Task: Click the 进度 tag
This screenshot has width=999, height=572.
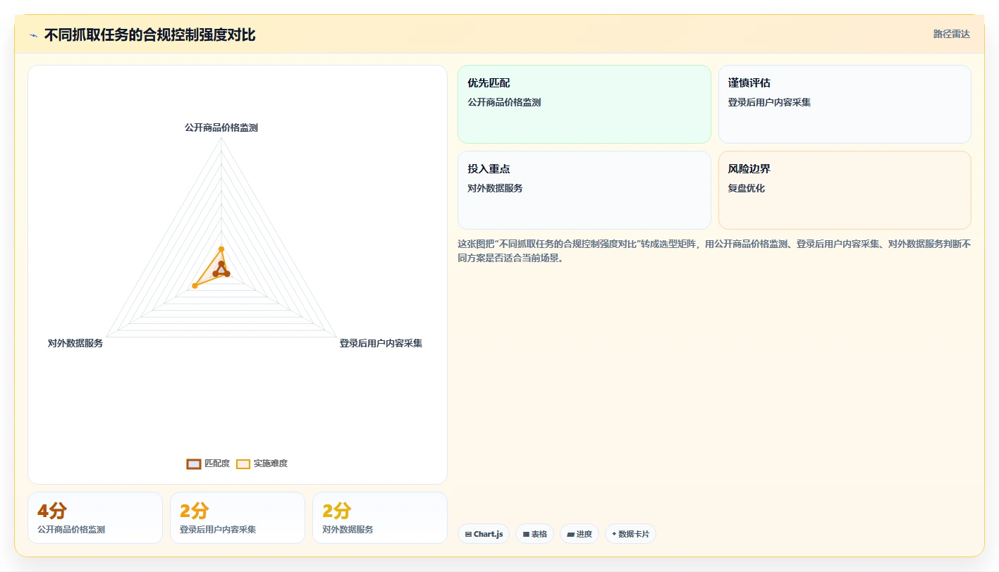Action: click(x=580, y=534)
